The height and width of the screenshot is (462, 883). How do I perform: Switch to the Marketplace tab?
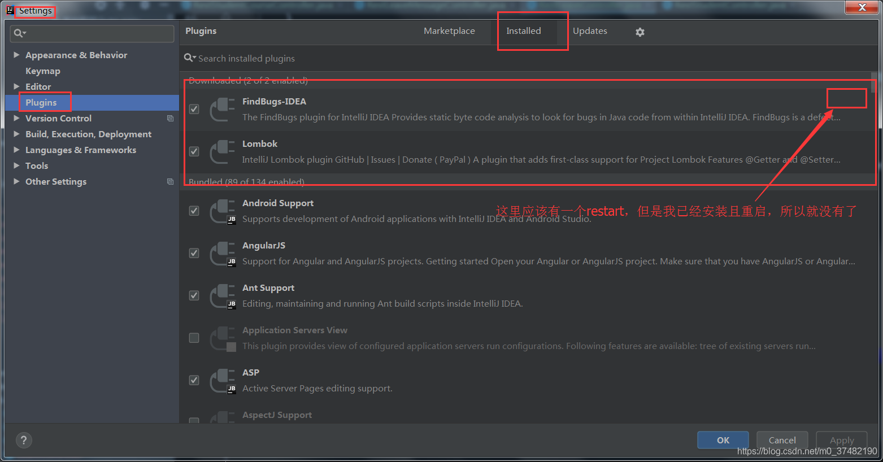(449, 31)
